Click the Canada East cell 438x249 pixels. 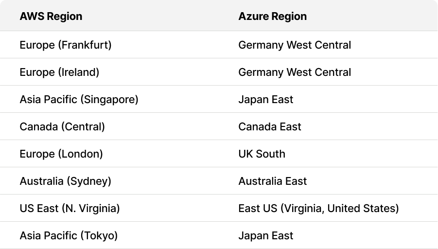coord(270,126)
